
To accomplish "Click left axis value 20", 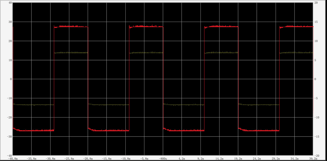I will [x=10, y=41].
